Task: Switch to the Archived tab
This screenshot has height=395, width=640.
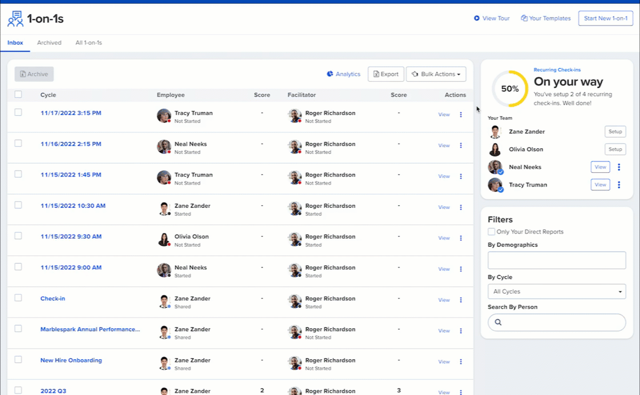Action: pyautogui.click(x=49, y=43)
